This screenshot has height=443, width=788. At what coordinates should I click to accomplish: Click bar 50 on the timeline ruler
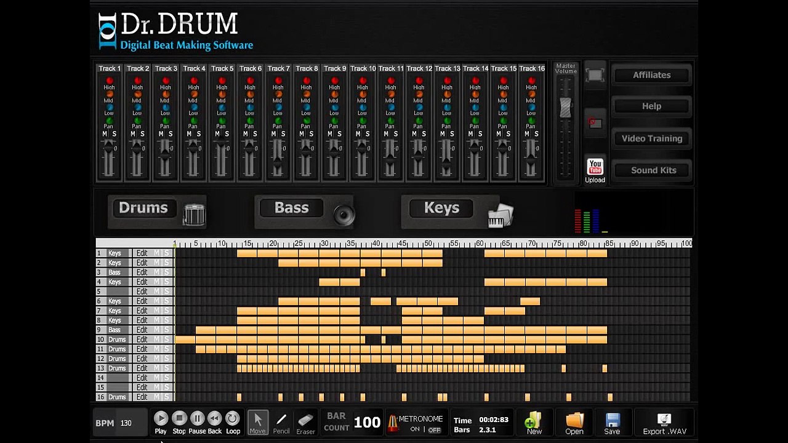[428, 244]
